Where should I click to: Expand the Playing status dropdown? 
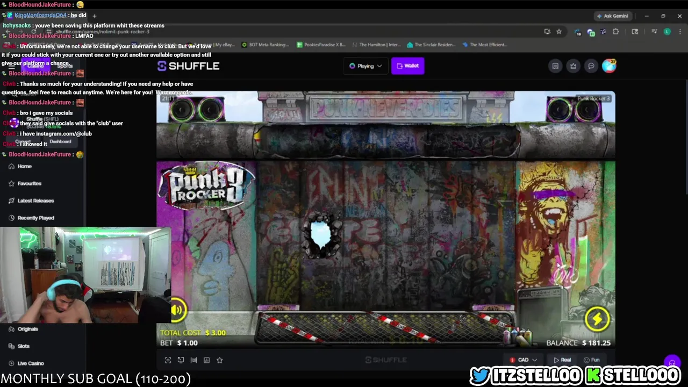365,66
